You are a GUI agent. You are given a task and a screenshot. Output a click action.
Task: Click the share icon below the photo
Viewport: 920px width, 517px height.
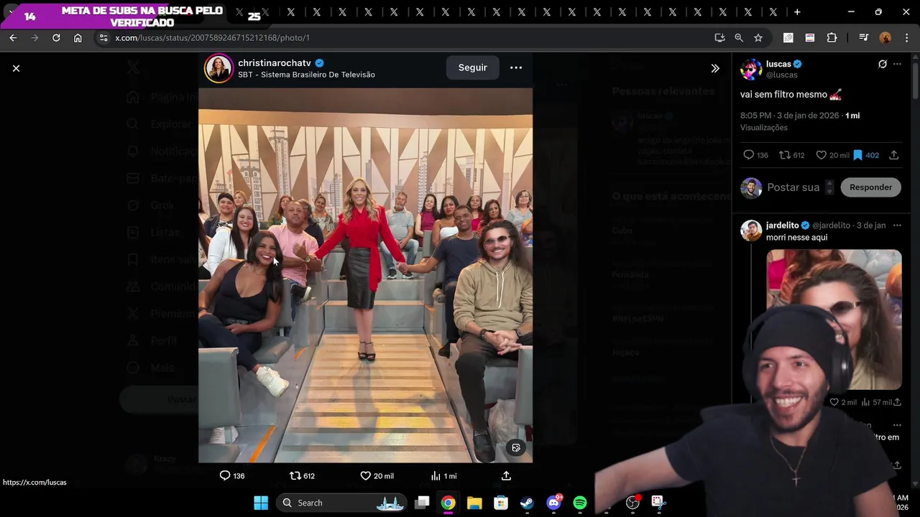point(506,475)
